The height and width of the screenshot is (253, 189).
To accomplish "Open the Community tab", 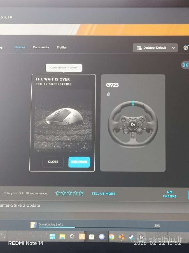I will (41, 47).
